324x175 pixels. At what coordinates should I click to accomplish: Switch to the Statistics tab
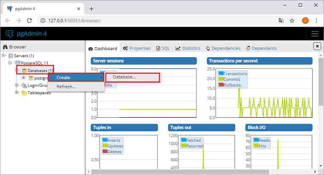tap(188, 48)
